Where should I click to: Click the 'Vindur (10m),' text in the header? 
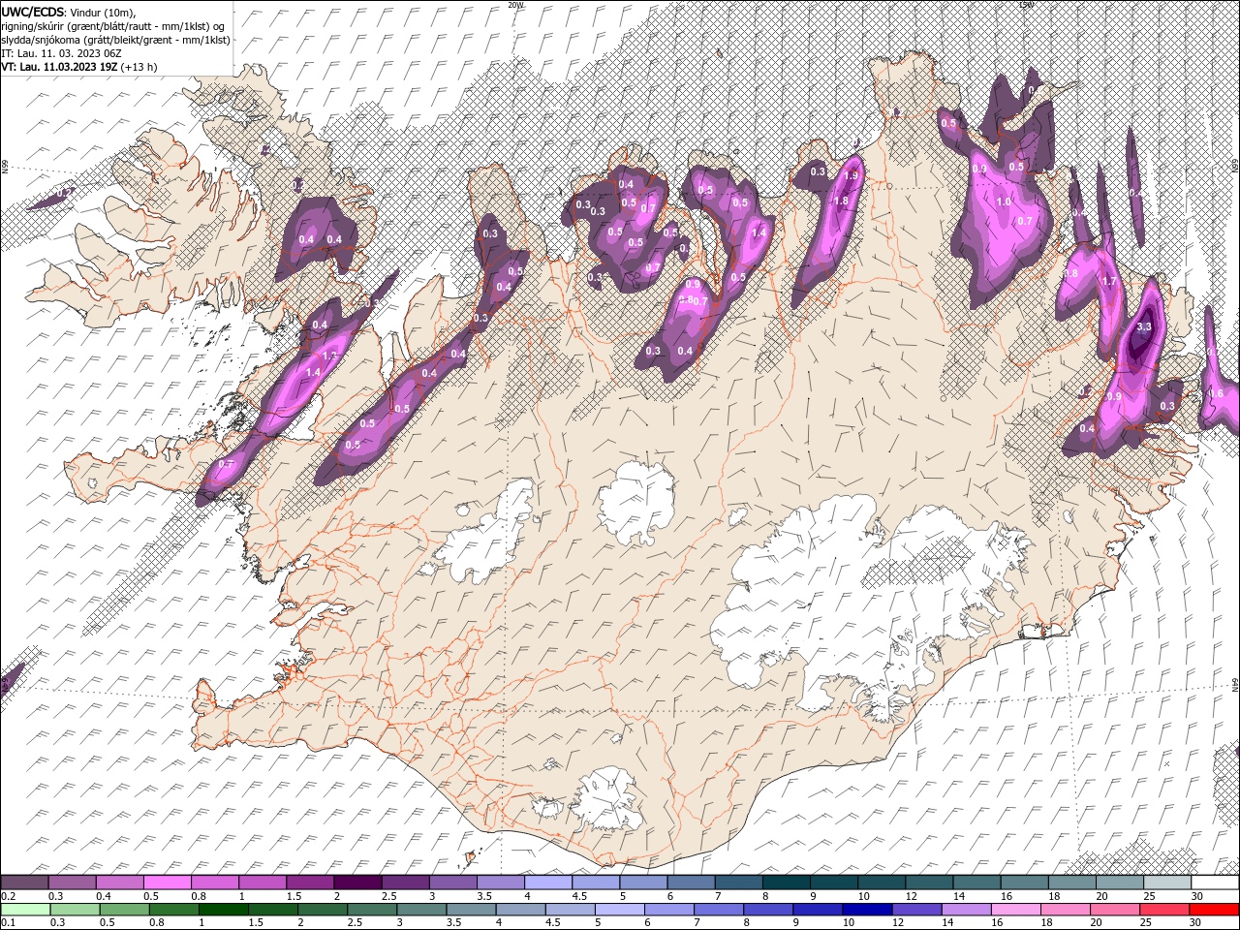click(x=104, y=11)
